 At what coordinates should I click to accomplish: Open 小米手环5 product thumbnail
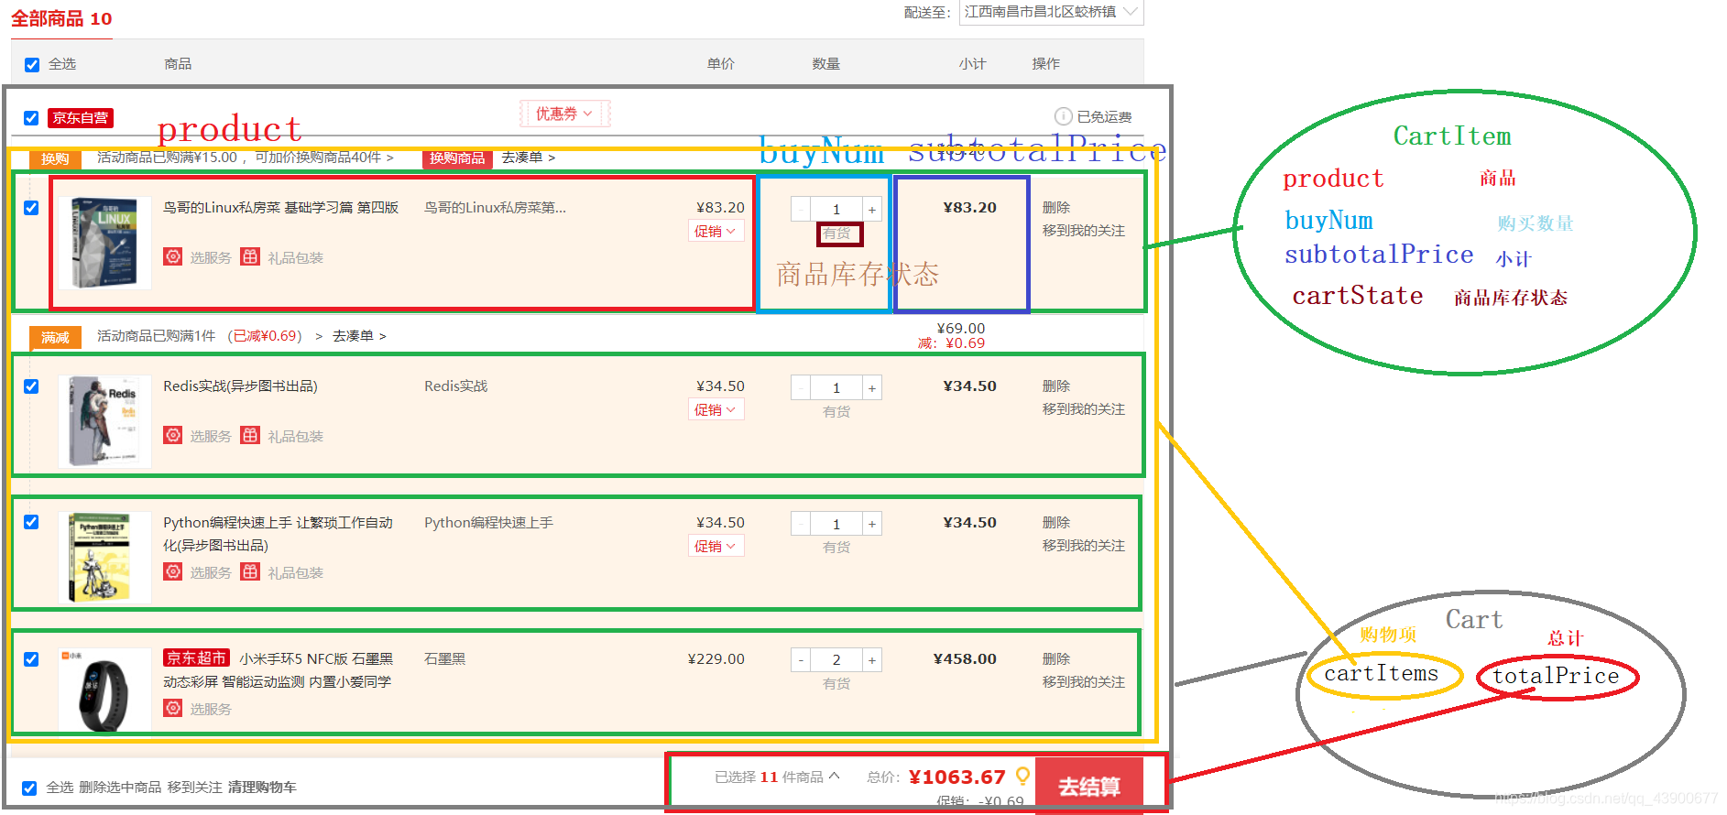(104, 690)
